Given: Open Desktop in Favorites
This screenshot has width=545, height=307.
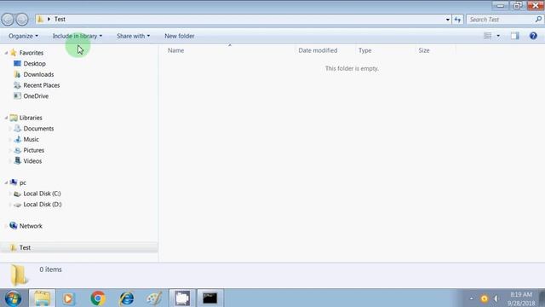Looking at the screenshot, I should click(x=34, y=64).
